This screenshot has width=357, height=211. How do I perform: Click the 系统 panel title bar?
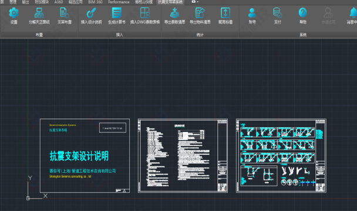coord(303,35)
